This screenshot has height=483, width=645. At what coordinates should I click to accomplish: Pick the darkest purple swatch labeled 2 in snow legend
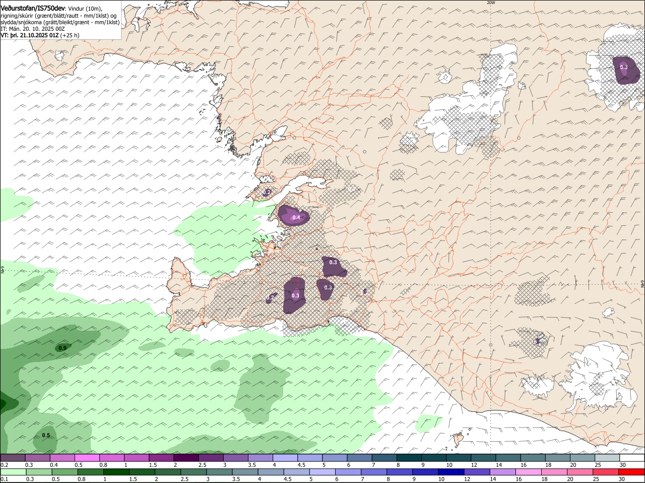point(186,458)
